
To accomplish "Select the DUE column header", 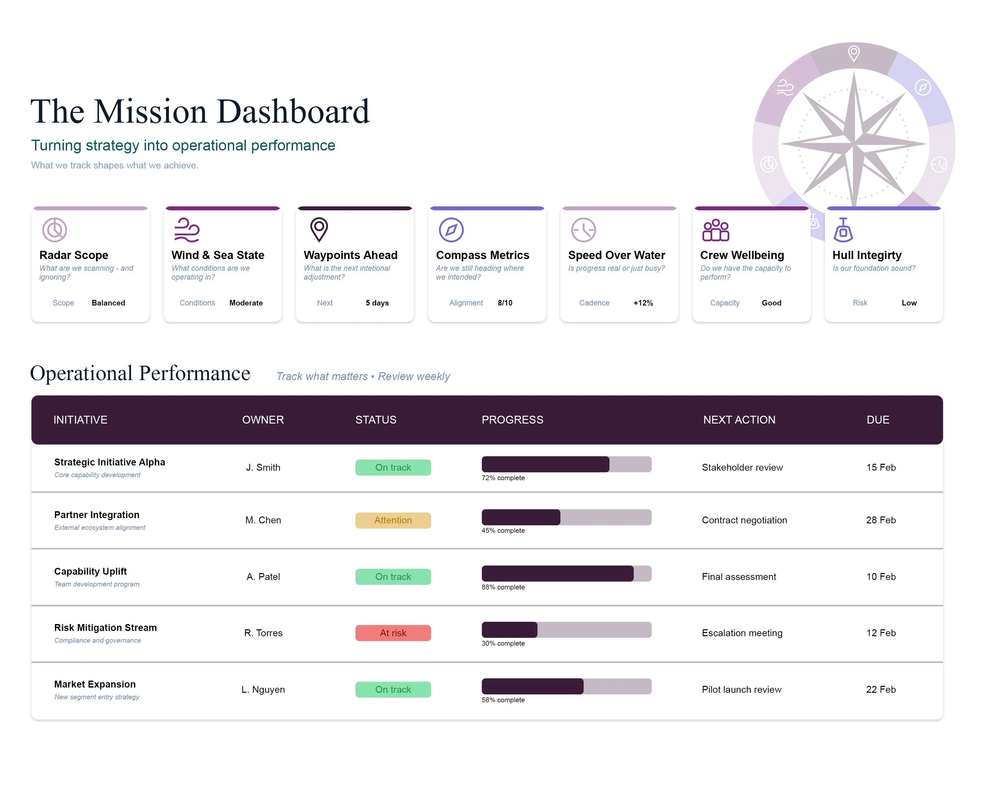I will pyautogui.click(x=878, y=420).
